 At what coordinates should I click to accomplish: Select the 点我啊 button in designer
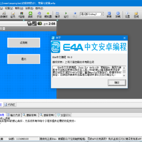coord(24,43)
